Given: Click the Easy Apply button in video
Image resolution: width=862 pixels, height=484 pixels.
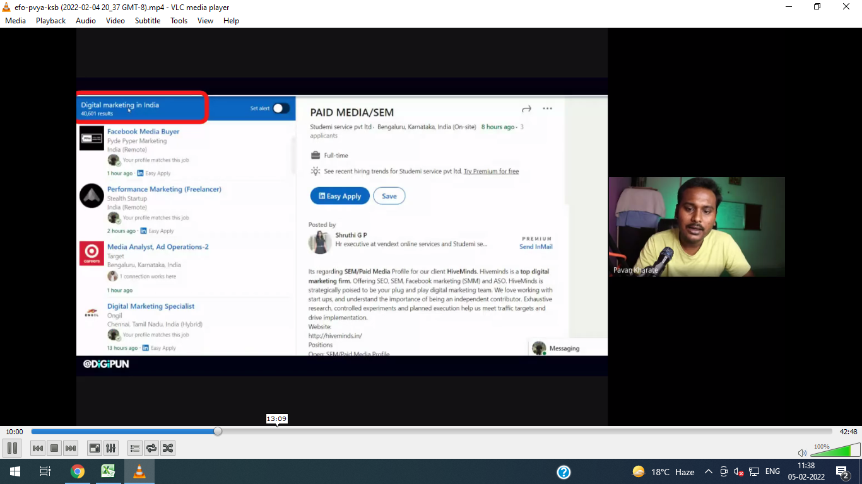Looking at the screenshot, I should (339, 196).
